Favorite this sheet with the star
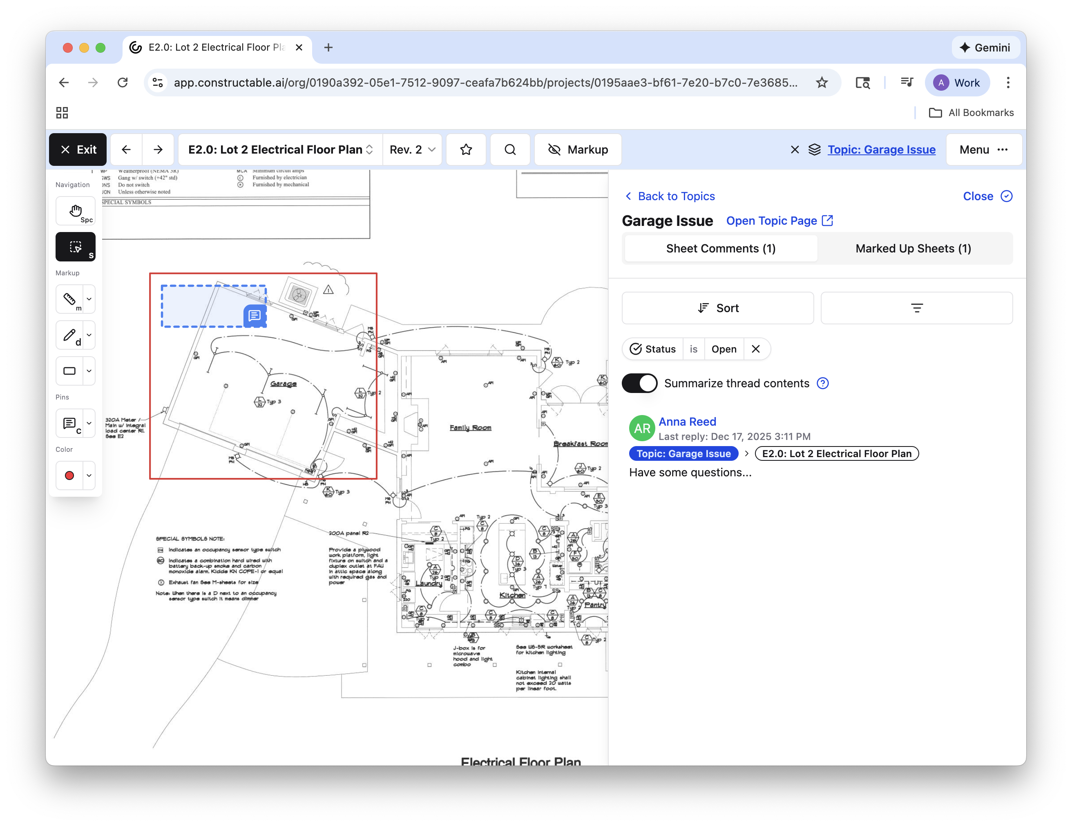1072x826 pixels. tap(466, 150)
